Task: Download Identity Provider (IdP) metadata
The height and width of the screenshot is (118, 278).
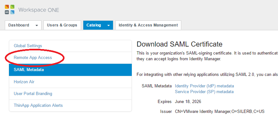Action: (204, 86)
